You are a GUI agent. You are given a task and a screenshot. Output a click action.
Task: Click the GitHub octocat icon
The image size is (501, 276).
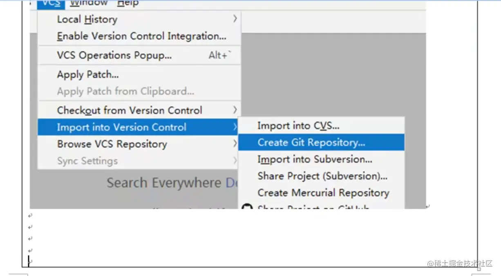tap(246, 207)
